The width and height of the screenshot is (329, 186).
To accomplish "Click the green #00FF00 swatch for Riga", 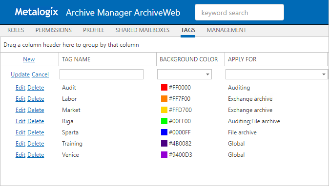I will coord(164,121).
